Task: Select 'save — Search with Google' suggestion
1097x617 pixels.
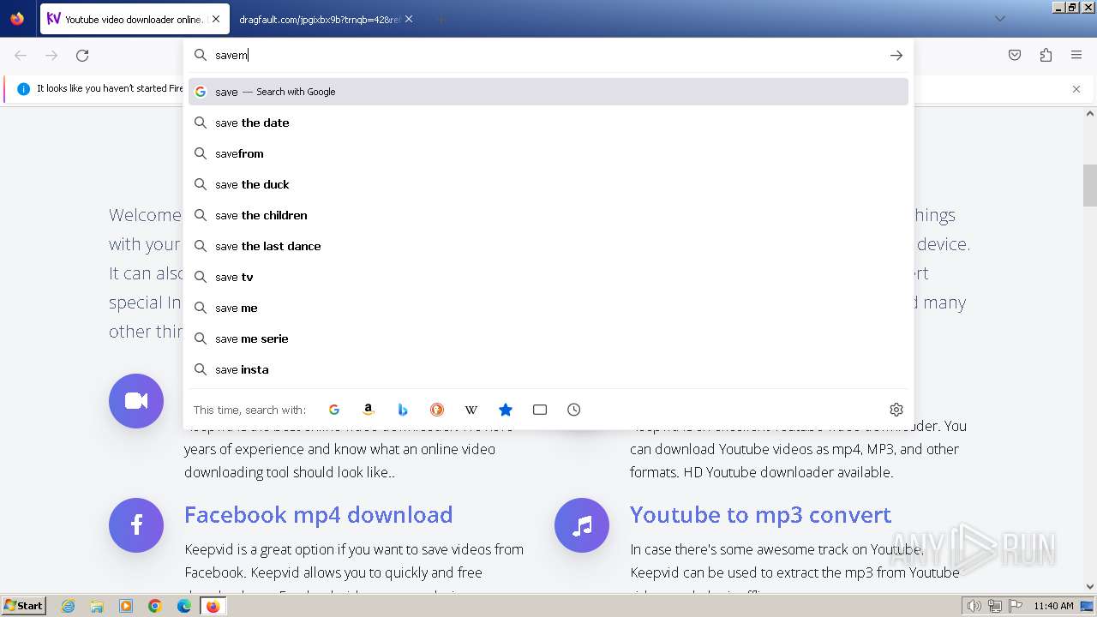Action: pyautogui.click(x=548, y=92)
